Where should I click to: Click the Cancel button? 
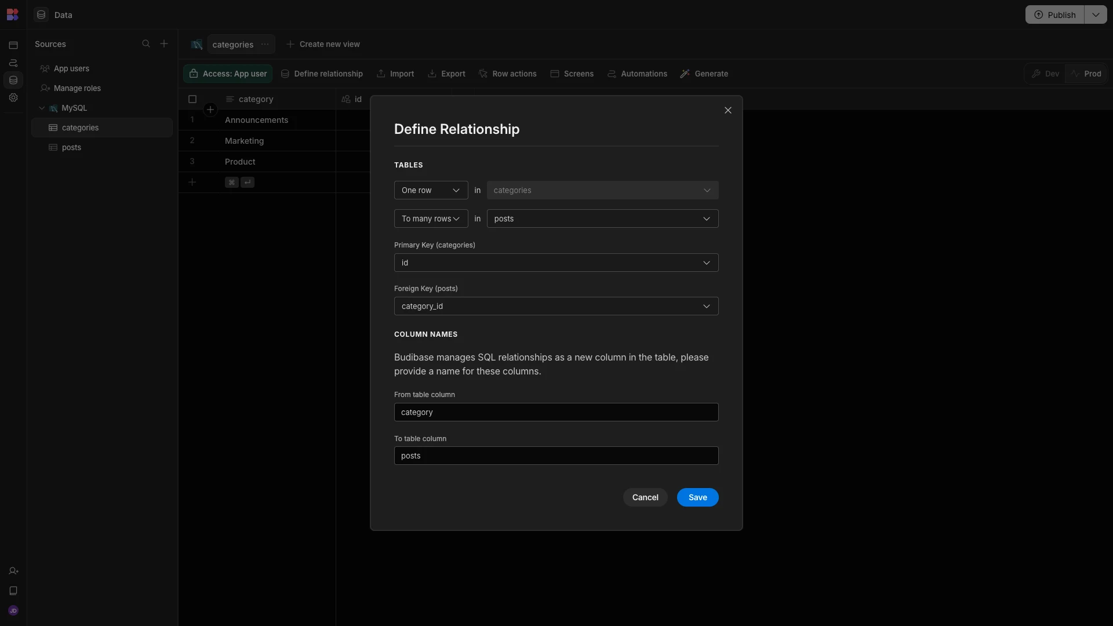645,497
